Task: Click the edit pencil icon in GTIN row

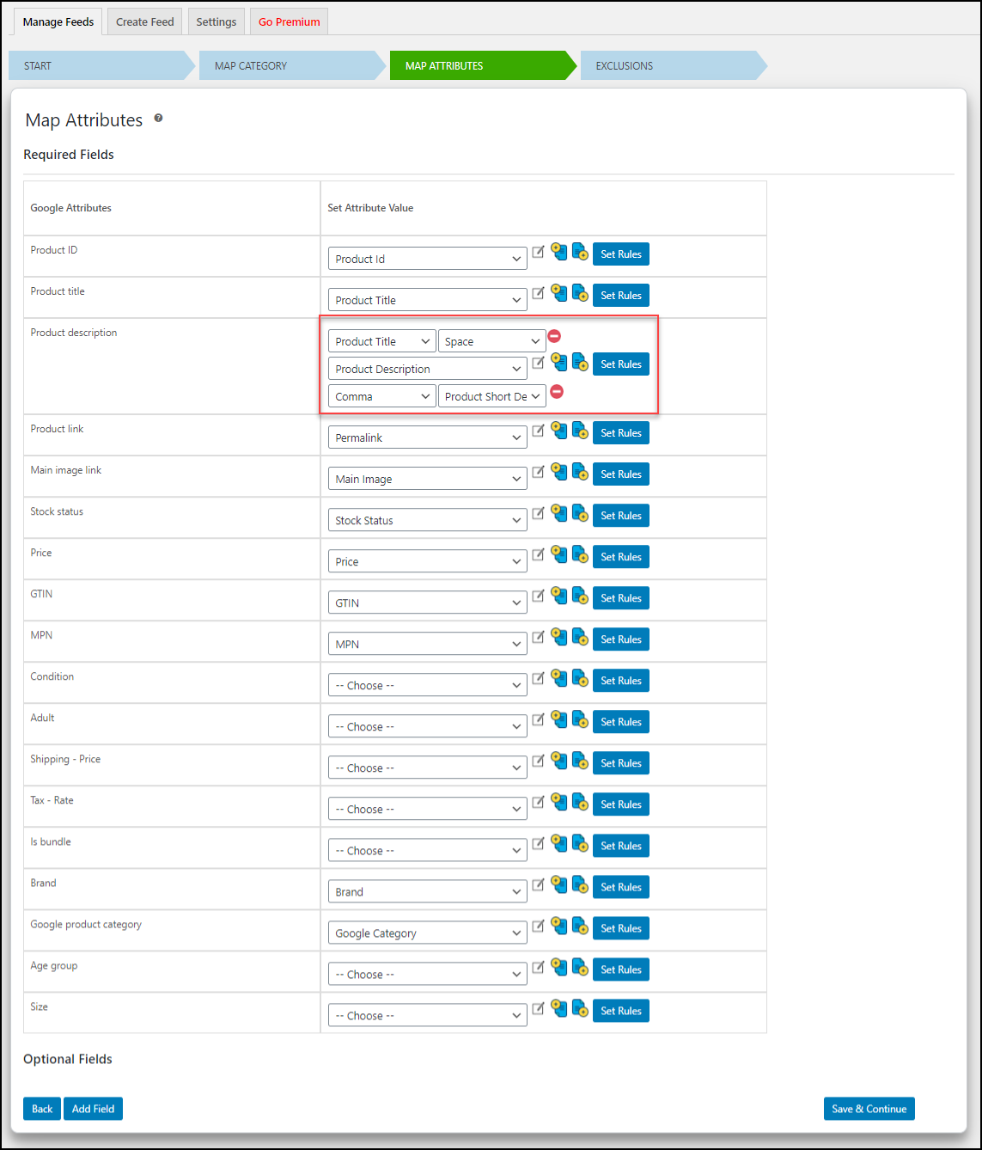Action: (x=538, y=596)
